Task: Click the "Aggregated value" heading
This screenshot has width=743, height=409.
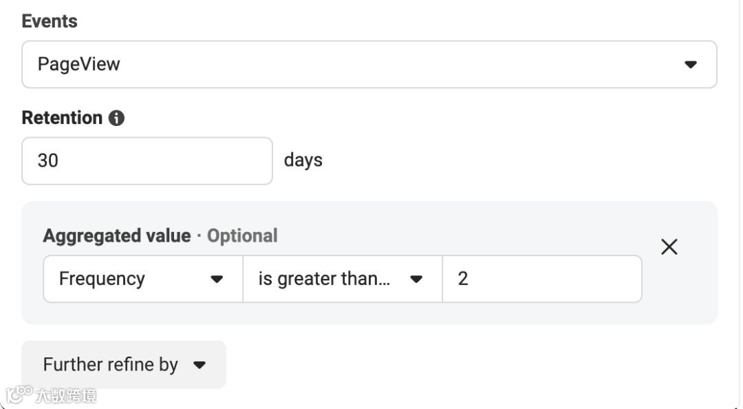Action: tap(116, 235)
